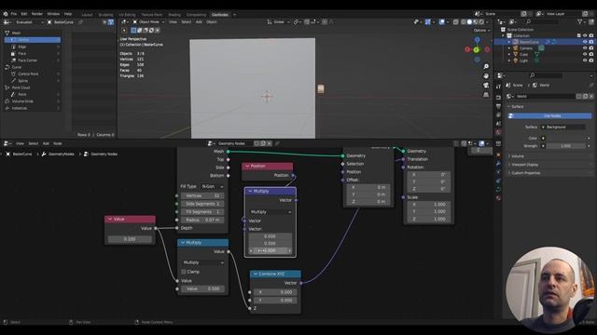Toggle camera view icon in viewport
The height and width of the screenshot is (335, 597).
(x=486, y=86)
